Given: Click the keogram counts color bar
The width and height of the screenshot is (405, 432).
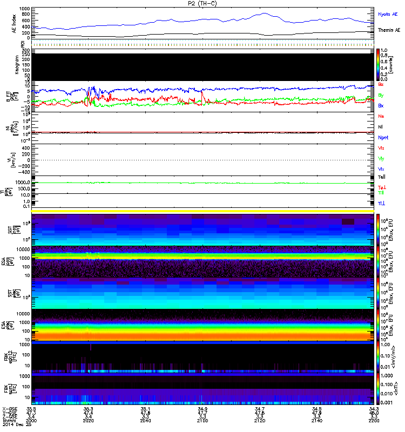Looking at the screenshot, I should pyautogui.click(x=379, y=64).
